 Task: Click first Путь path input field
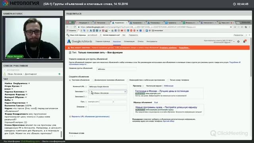(x=106, y=102)
